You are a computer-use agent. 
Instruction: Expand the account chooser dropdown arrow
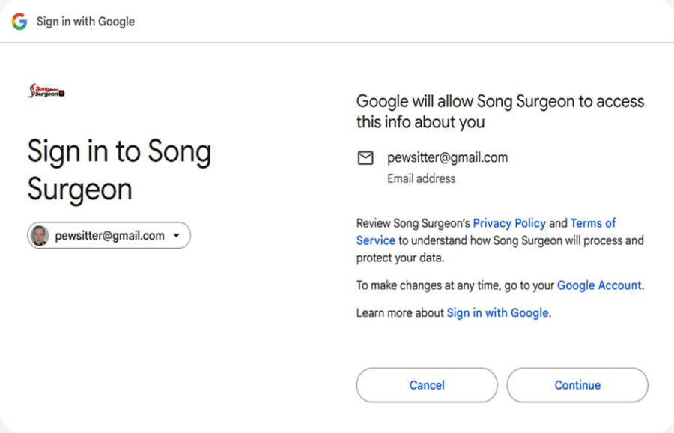point(177,236)
